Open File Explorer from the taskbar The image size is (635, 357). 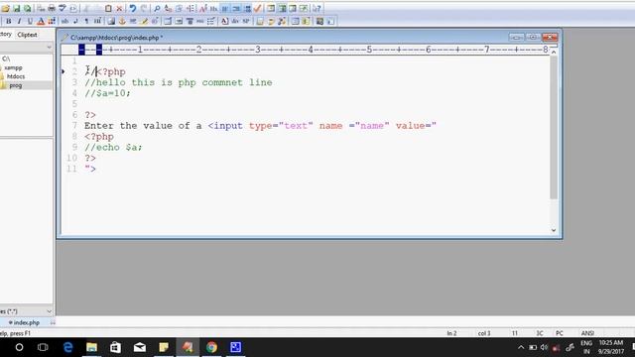pos(92,347)
